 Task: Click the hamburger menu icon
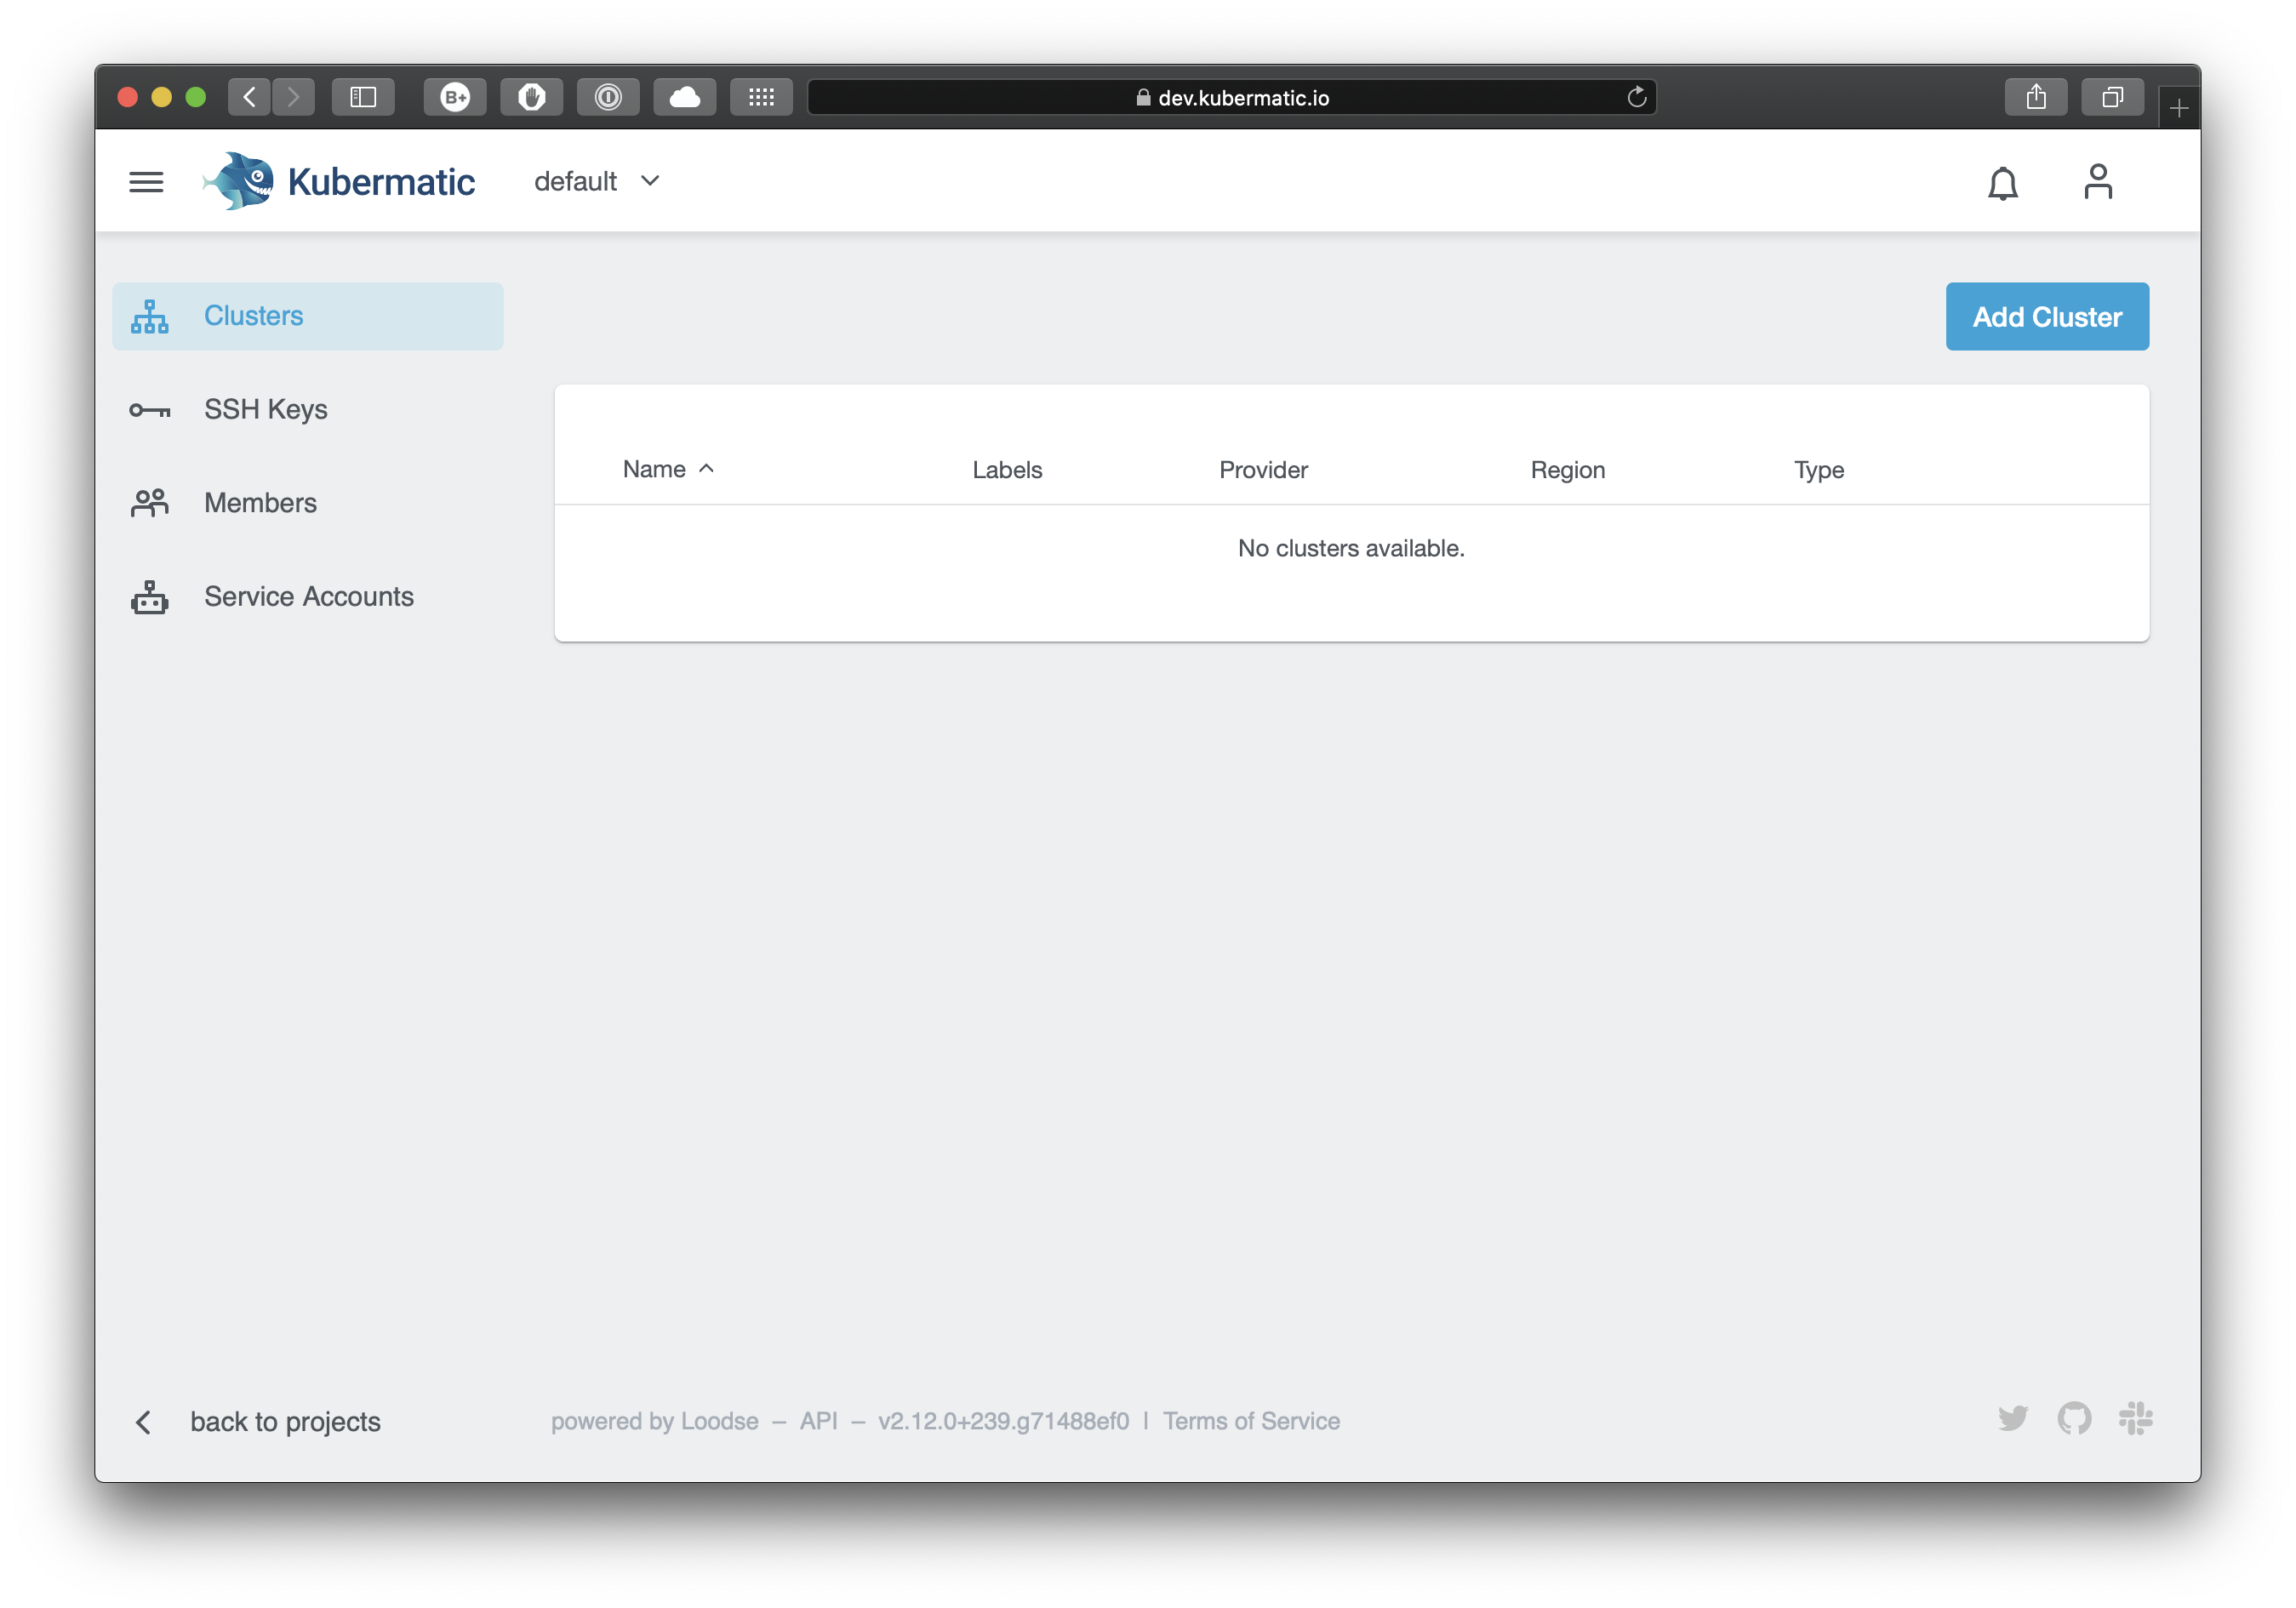click(148, 180)
